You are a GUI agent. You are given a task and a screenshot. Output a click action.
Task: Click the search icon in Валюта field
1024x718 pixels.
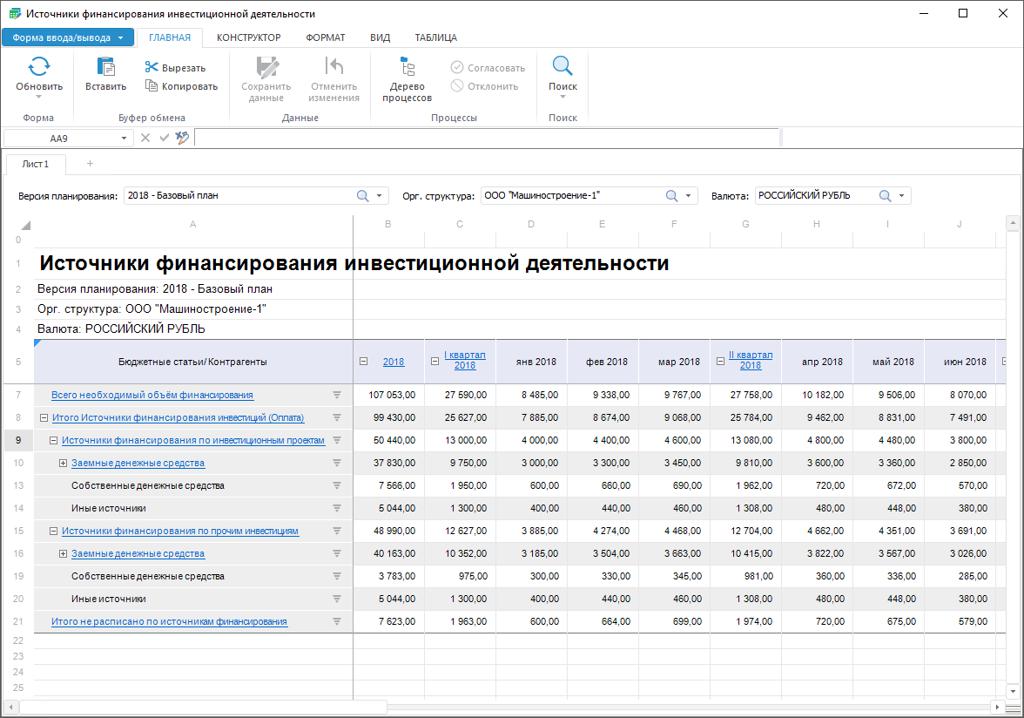(x=885, y=196)
